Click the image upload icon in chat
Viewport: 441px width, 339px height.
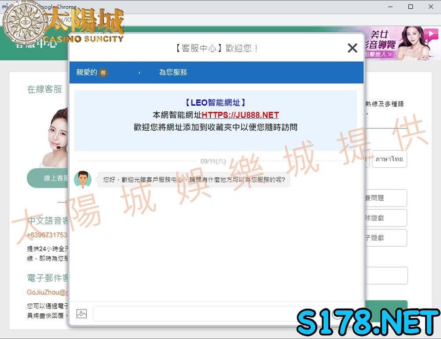(82, 313)
